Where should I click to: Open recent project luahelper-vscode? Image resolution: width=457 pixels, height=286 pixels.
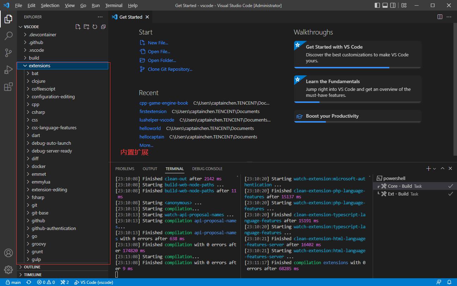[157, 120]
